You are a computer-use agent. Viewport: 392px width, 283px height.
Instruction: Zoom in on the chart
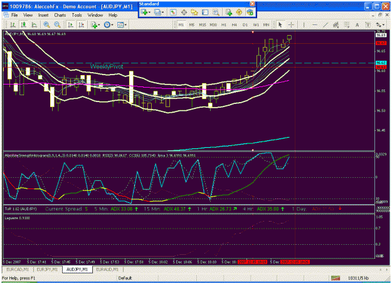(x=46, y=24)
